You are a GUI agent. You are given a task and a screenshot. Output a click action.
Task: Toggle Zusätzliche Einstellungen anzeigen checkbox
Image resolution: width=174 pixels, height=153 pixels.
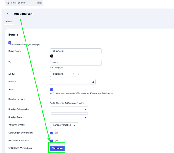10,43
